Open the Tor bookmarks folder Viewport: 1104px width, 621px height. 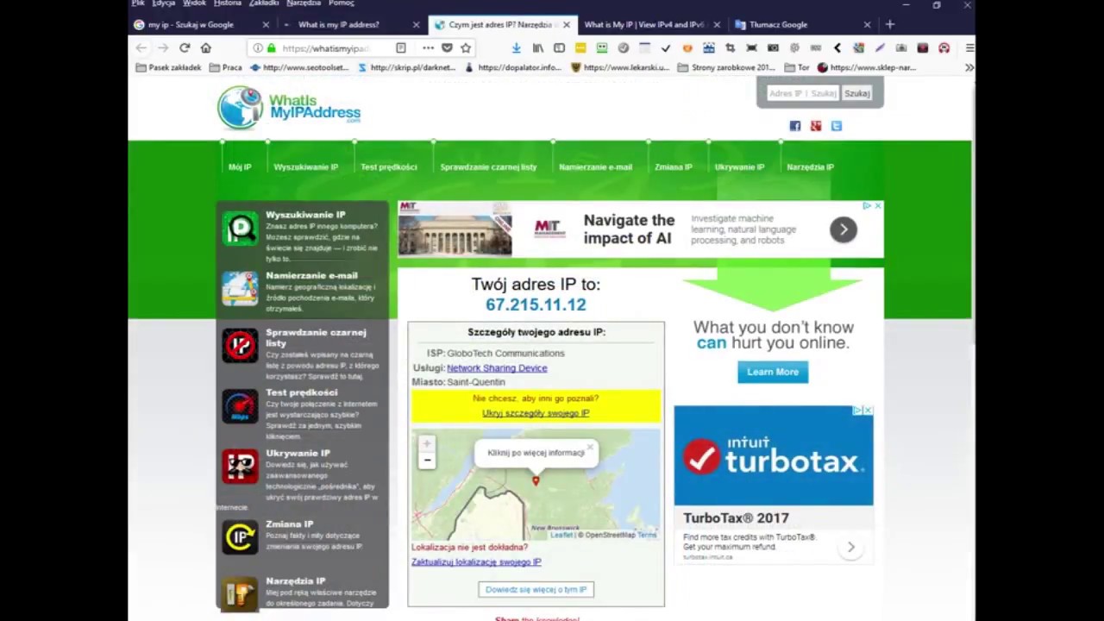click(x=797, y=67)
